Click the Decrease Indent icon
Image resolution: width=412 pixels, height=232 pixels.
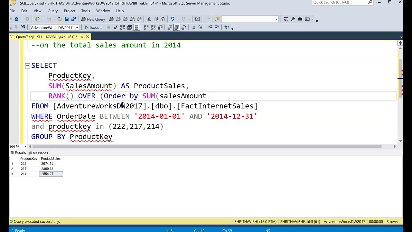[x=210, y=27]
